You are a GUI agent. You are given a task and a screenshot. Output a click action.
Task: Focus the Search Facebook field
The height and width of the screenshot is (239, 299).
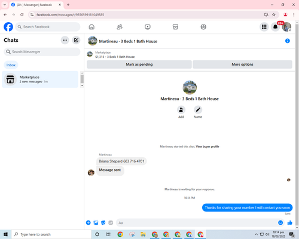(x=48, y=27)
